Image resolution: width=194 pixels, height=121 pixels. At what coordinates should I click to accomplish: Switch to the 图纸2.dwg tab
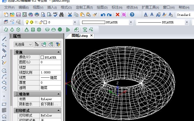80,36
